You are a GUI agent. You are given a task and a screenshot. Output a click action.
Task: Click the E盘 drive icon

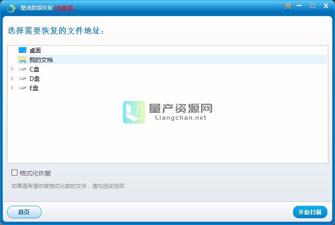22,88
